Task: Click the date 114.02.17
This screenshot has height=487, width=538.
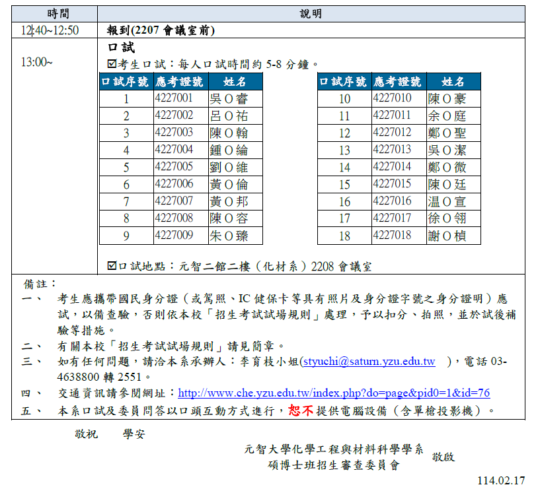Action: click(501, 480)
